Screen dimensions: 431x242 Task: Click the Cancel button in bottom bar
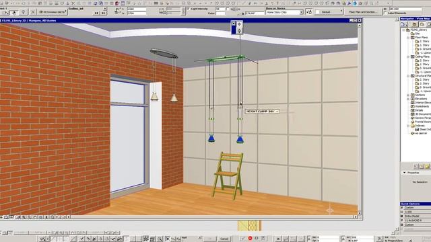tap(224, 239)
